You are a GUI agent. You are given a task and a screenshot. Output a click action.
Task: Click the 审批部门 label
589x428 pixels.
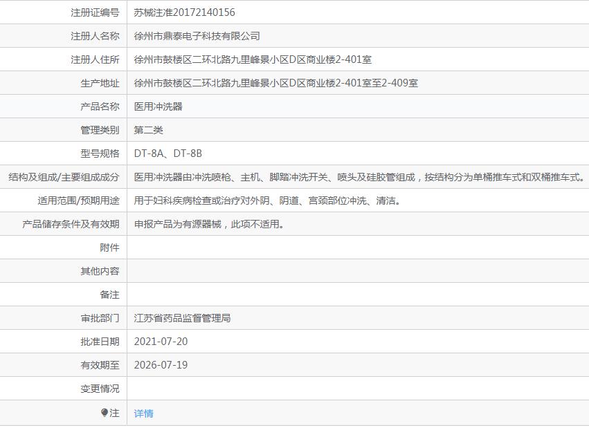click(100, 318)
